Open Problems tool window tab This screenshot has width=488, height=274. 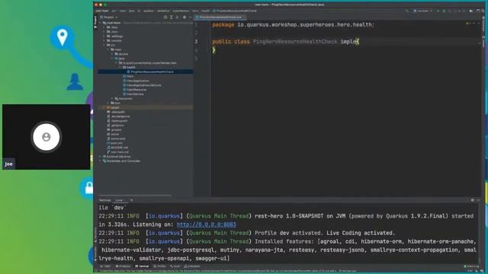[123, 266]
